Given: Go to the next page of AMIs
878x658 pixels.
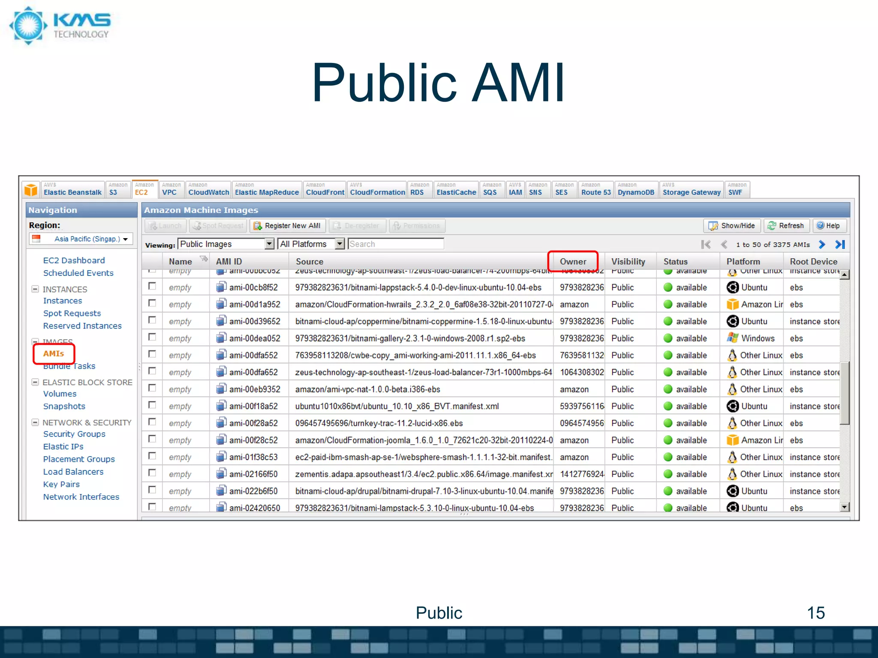Looking at the screenshot, I should click(x=822, y=245).
